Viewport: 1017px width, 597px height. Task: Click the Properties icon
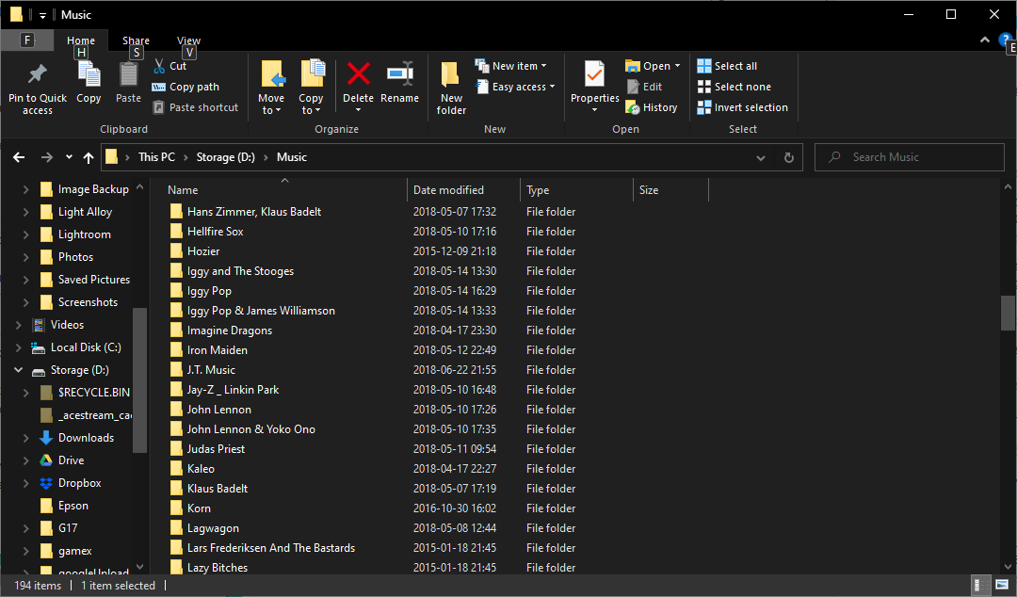click(594, 75)
